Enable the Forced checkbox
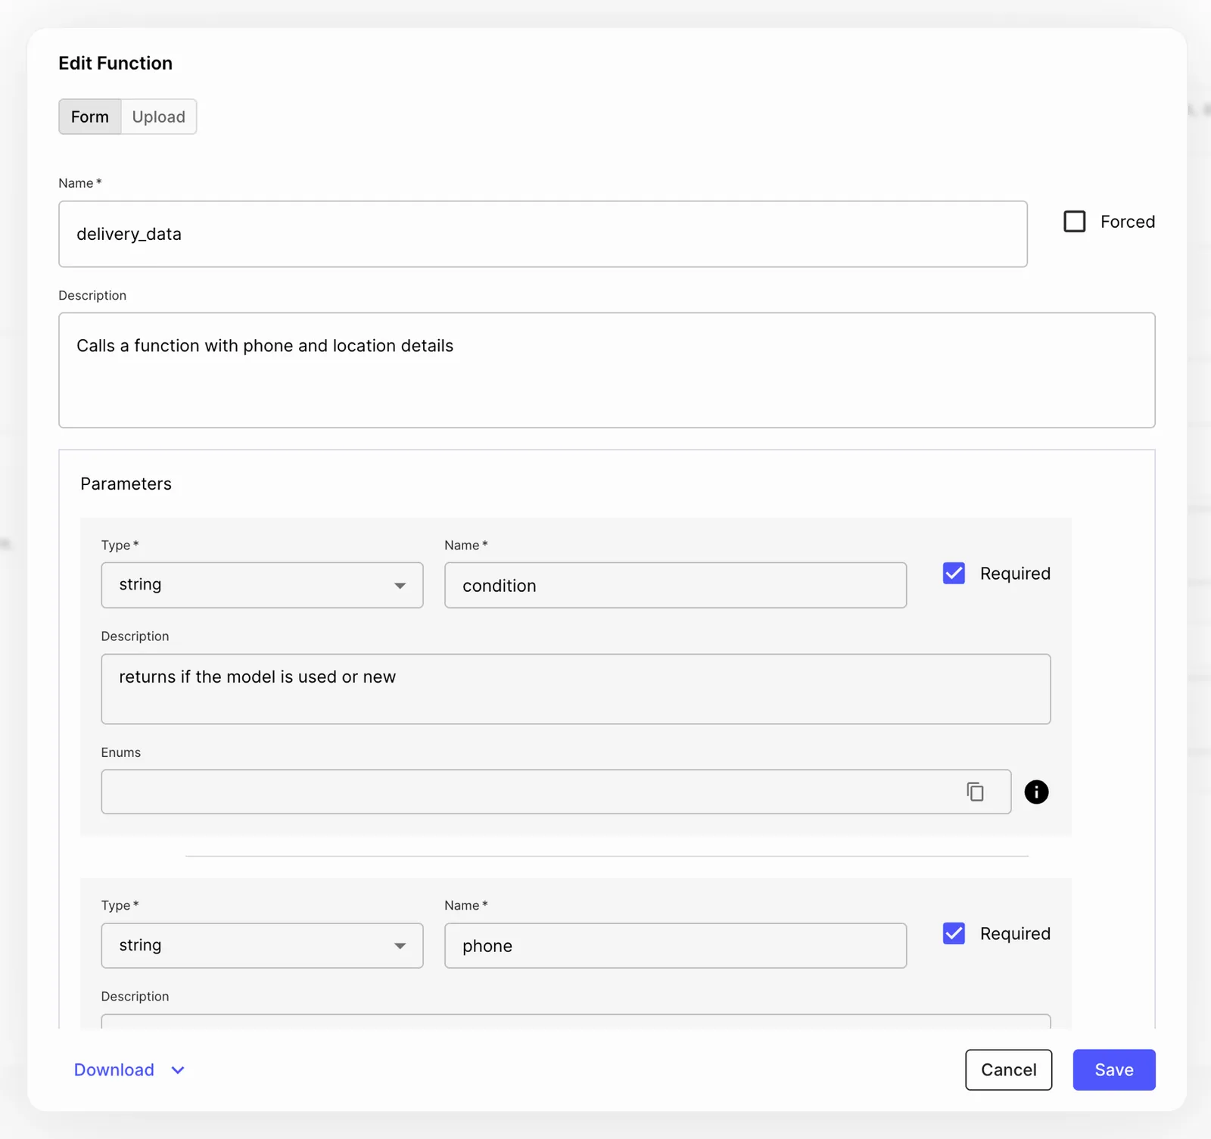Screen dimensions: 1211x1139 (1074, 221)
